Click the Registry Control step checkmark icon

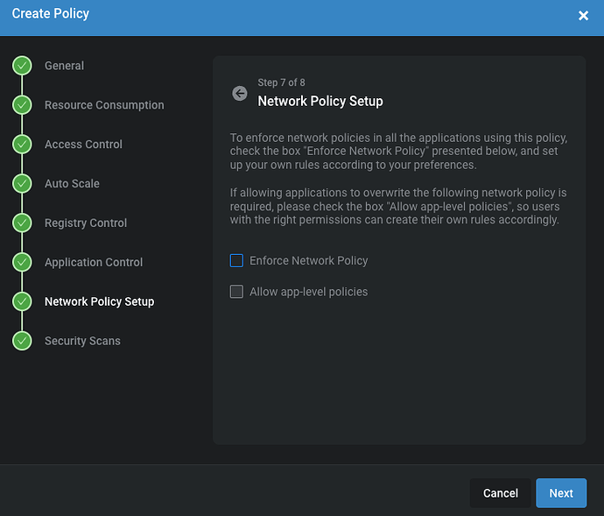(x=22, y=223)
